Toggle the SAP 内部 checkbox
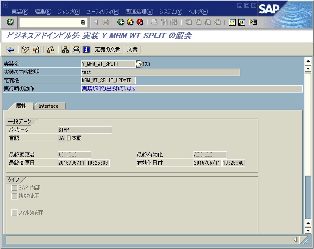The width and height of the screenshot is (314, 249). tap(15, 188)
